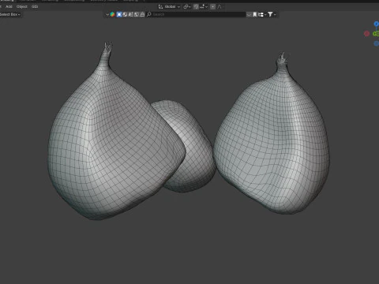Image resolution: width=379 pixels, height=284 pixels.
Task: Toggle snapping with the magnet icon
Action: (196, 6)
